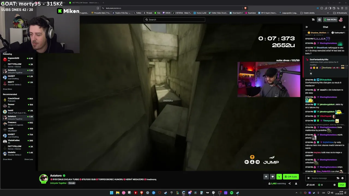349x196 pixels.
Task: Open new browser tab
Action: (x=103, y=3)
